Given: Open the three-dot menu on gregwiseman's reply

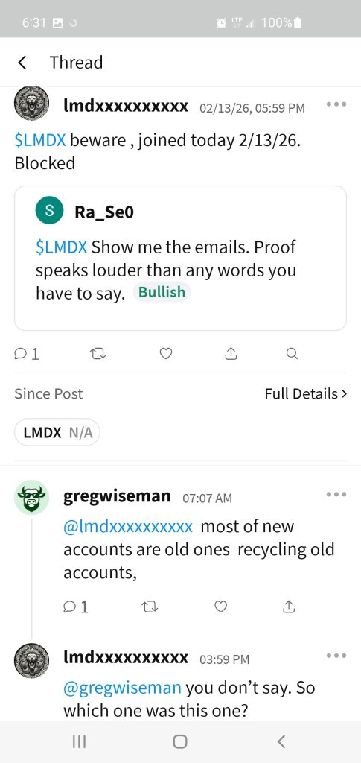Looking at the screenshot, I should (x=336, y=495).
